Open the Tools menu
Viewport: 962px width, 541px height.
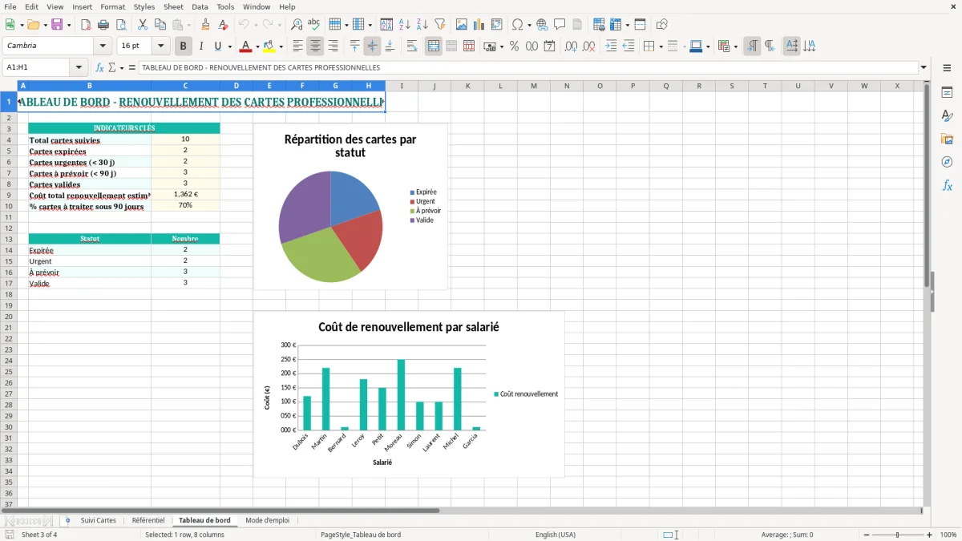(225, 6)
